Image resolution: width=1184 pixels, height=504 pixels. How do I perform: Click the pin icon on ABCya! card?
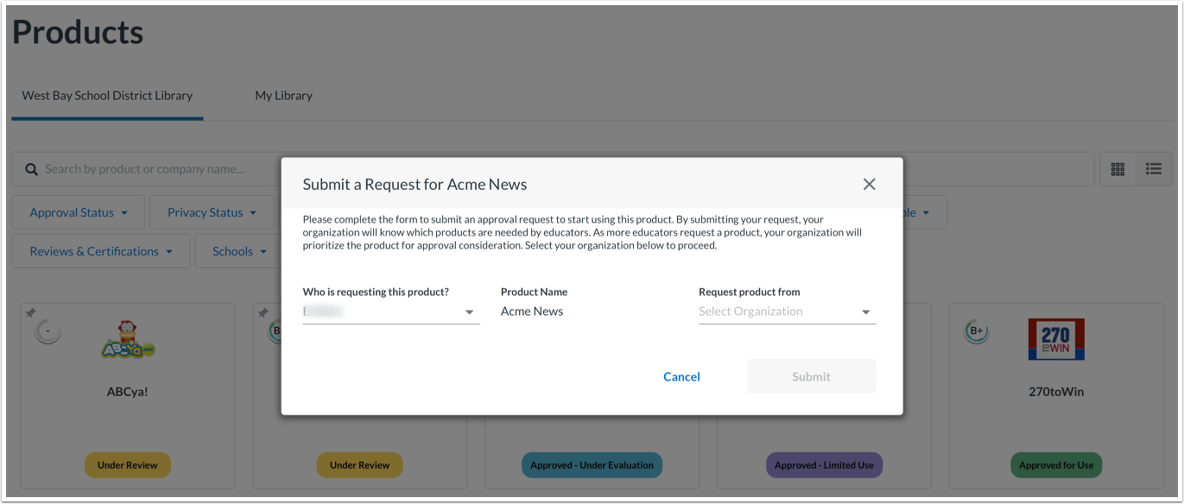(30, 313)
